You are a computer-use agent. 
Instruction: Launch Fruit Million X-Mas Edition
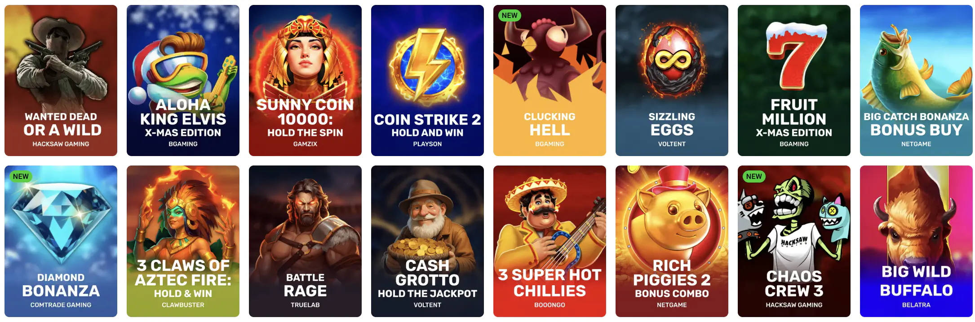point(794,81)
